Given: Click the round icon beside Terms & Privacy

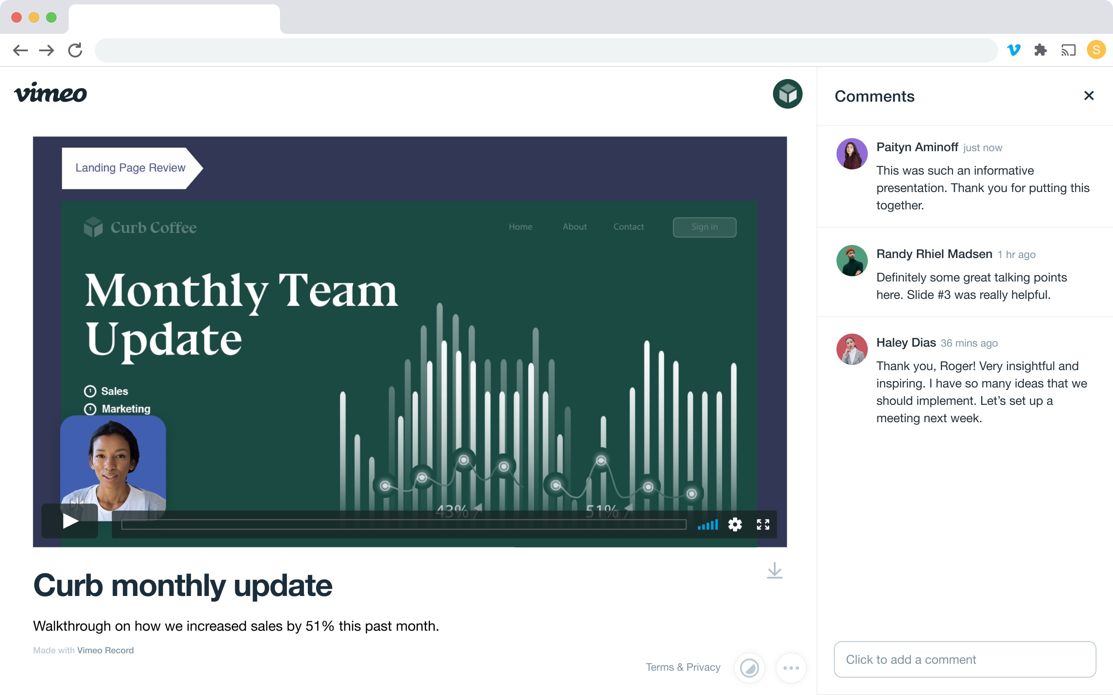Looking at the screenshot, I should coord(749,668).
